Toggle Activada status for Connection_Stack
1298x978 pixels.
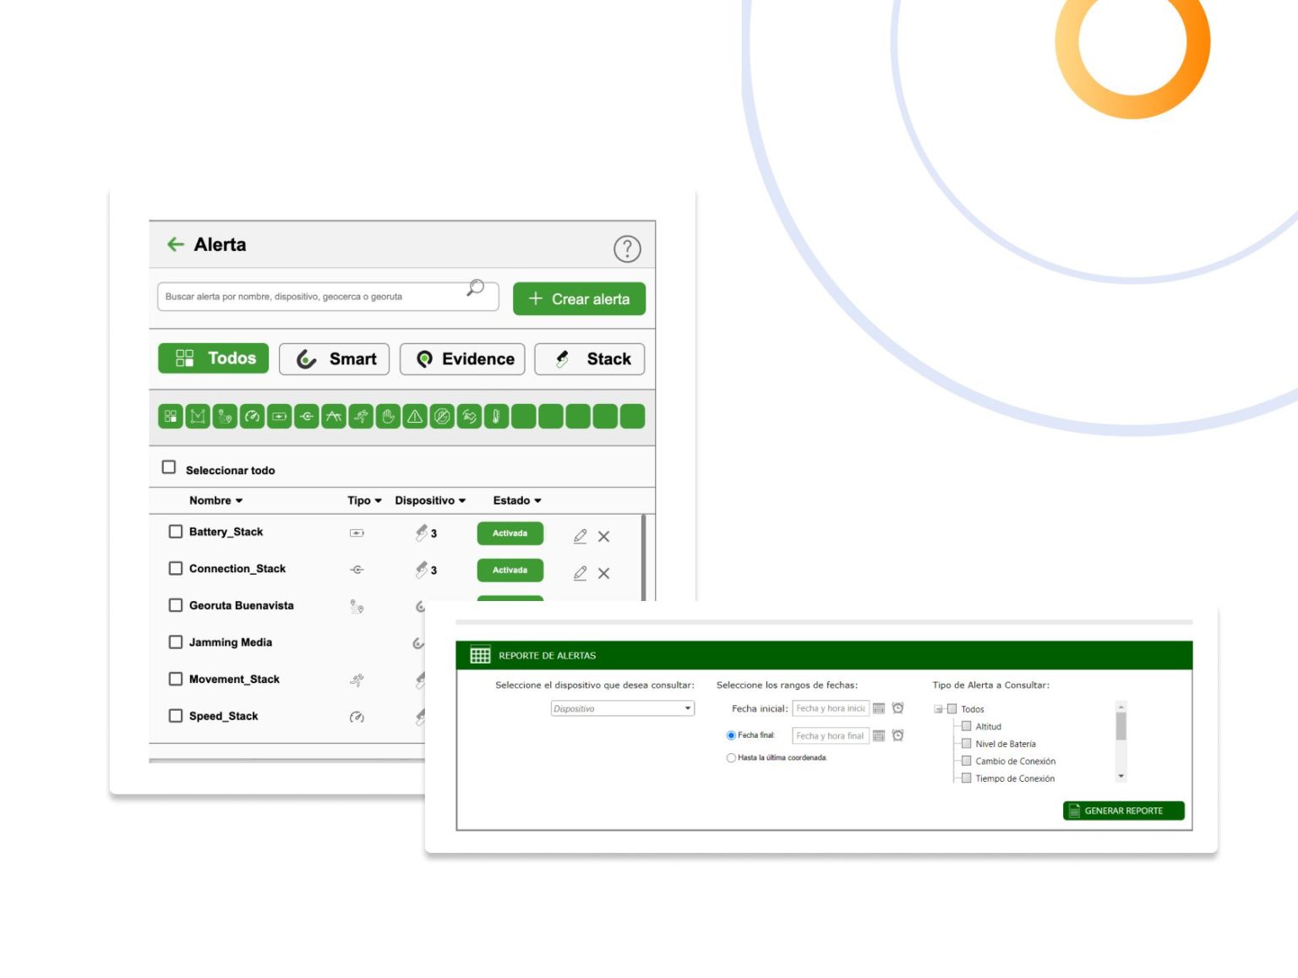pos(510,571)
